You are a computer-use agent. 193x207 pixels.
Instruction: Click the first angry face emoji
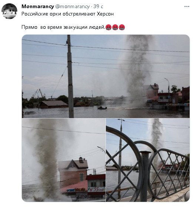click(109, 27)
